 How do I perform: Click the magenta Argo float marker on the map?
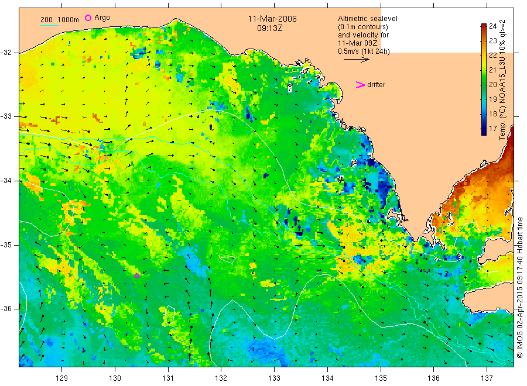click(137, 276)
